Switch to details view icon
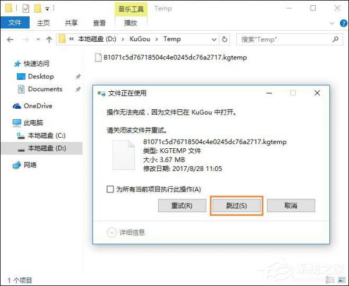The image size is (349, 286). pos(330,280)
